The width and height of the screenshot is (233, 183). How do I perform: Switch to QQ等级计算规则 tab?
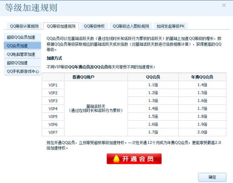click(x=24, y=26)
